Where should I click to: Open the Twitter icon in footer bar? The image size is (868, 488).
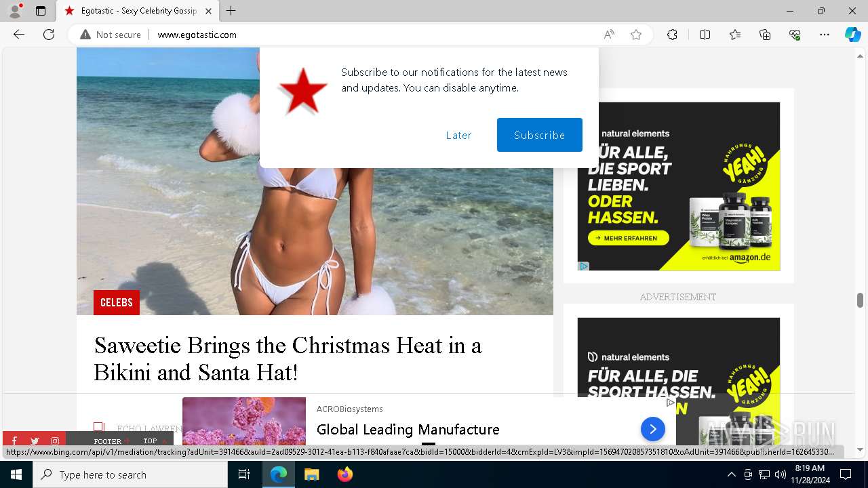pos(35,441)
